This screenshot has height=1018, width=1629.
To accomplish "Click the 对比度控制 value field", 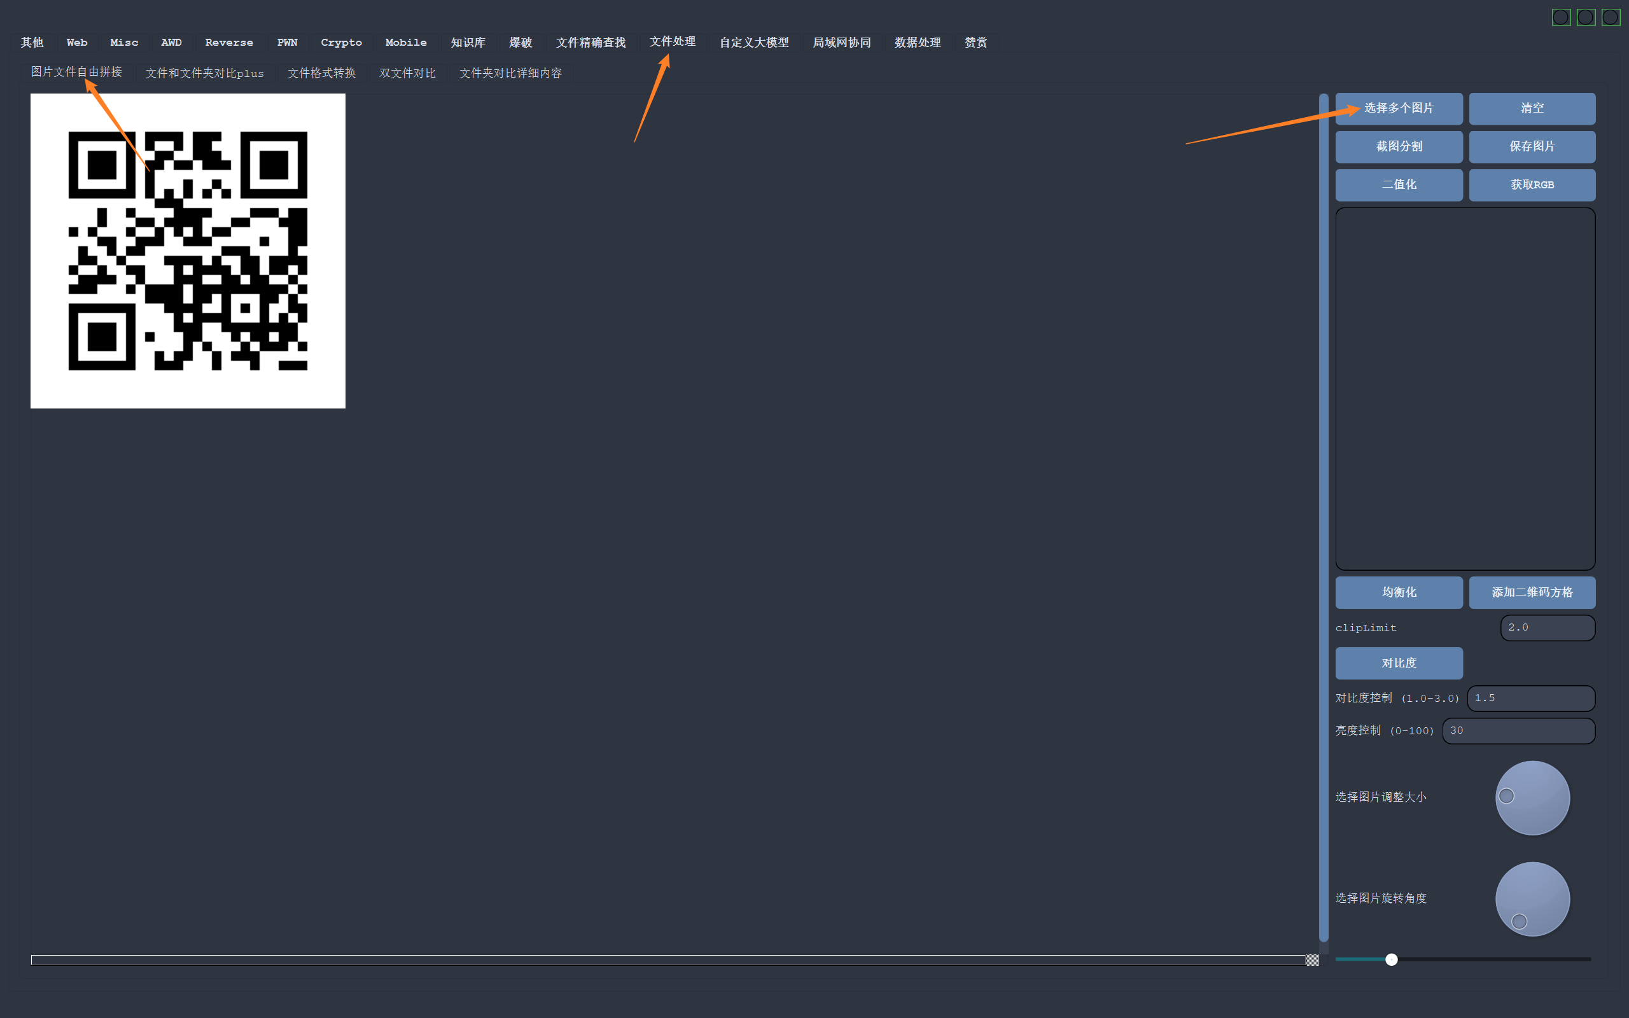I will 1531,698.
